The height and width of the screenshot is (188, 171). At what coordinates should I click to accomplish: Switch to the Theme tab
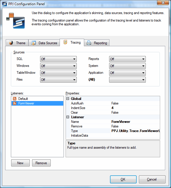tap(17, 43)
